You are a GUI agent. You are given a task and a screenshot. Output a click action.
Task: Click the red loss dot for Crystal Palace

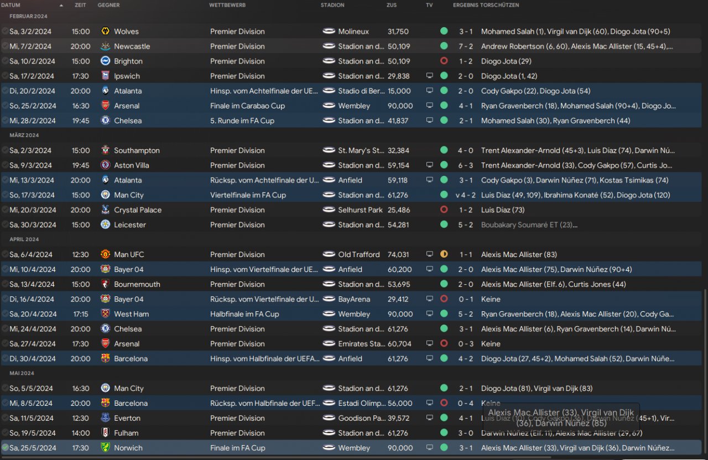coord(444,210)
